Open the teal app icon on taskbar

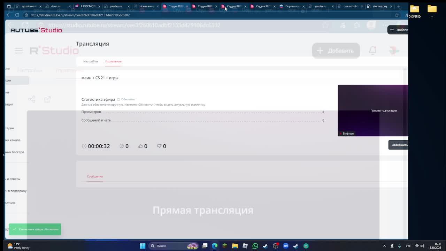coord(306,246)
